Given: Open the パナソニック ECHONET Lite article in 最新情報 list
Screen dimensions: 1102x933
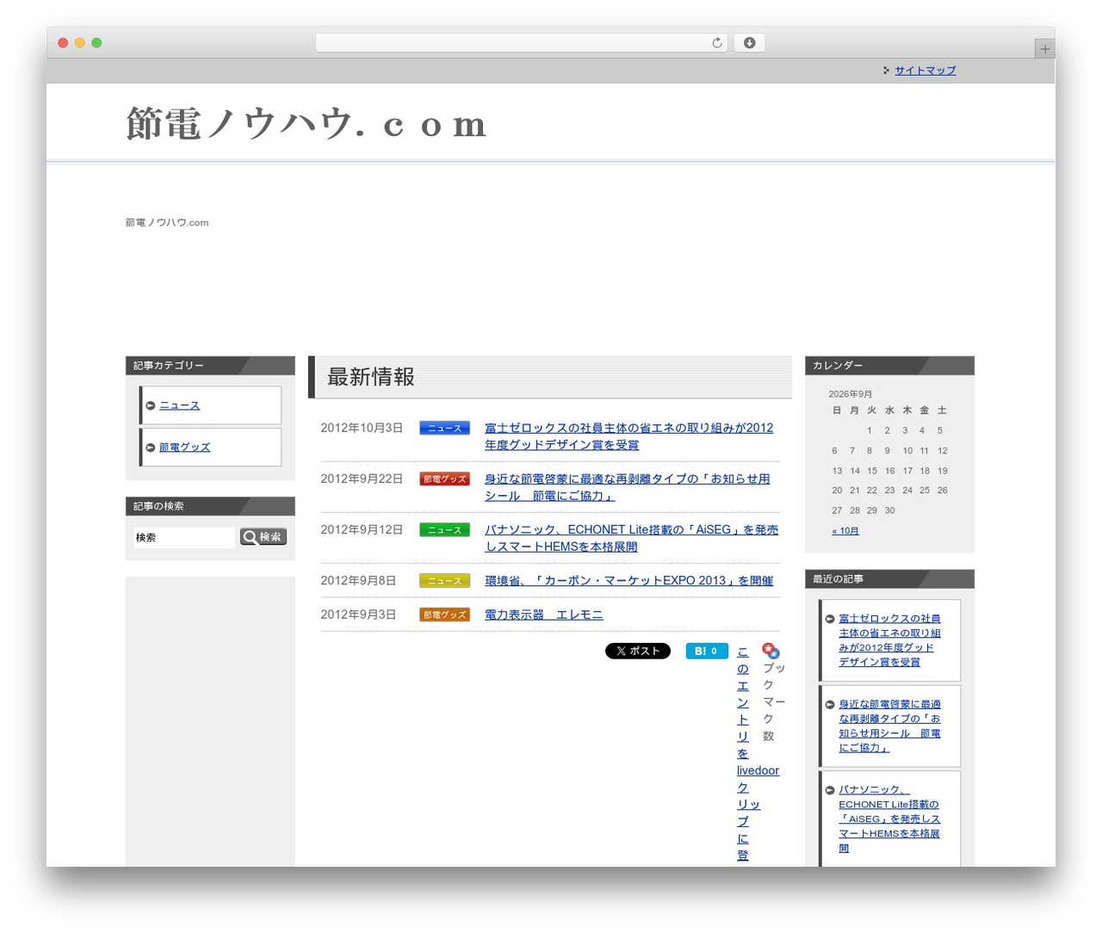Looking at the screenshot, I should point(631,538).
